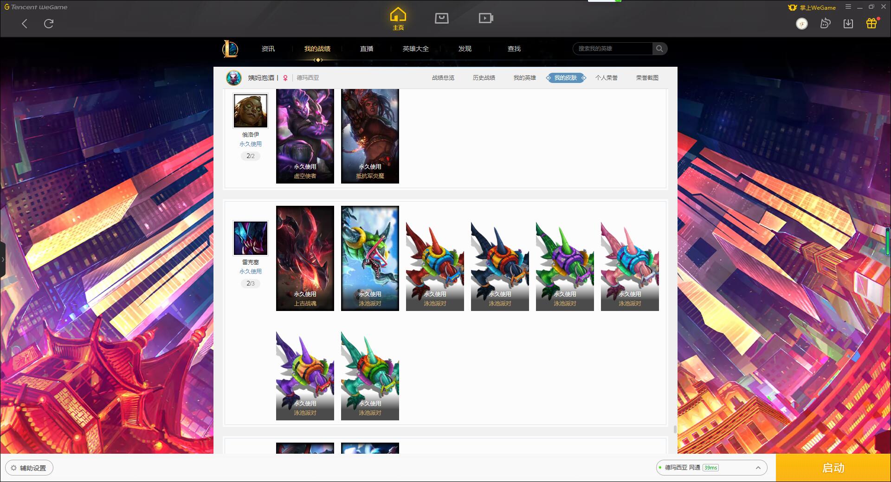The height and width of the screenshot is (482, 891).
Task: Switch to the 我的英雄 tab
Action: point(525,78)
